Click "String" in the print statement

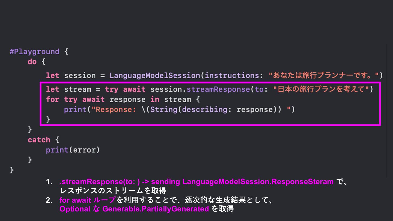[x=164, y=109]
